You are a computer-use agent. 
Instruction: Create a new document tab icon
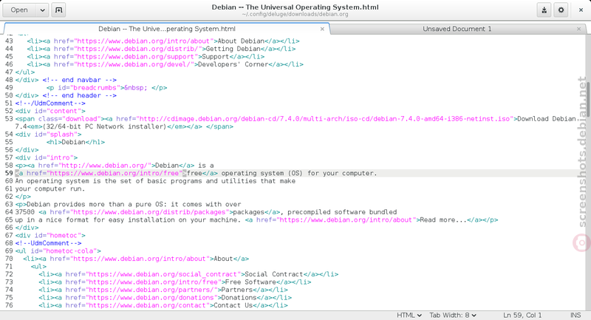(58, 10)
